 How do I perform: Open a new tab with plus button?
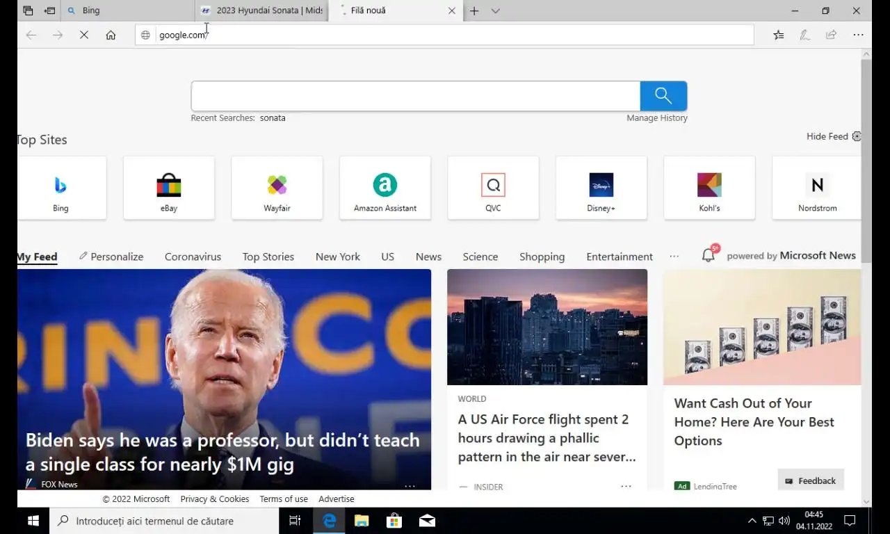tap(474, 10)
